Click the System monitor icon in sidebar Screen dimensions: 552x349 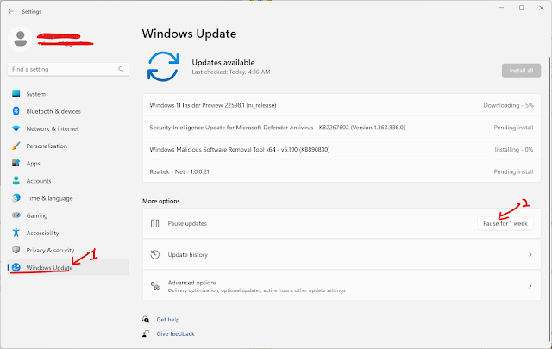point(16,94)
